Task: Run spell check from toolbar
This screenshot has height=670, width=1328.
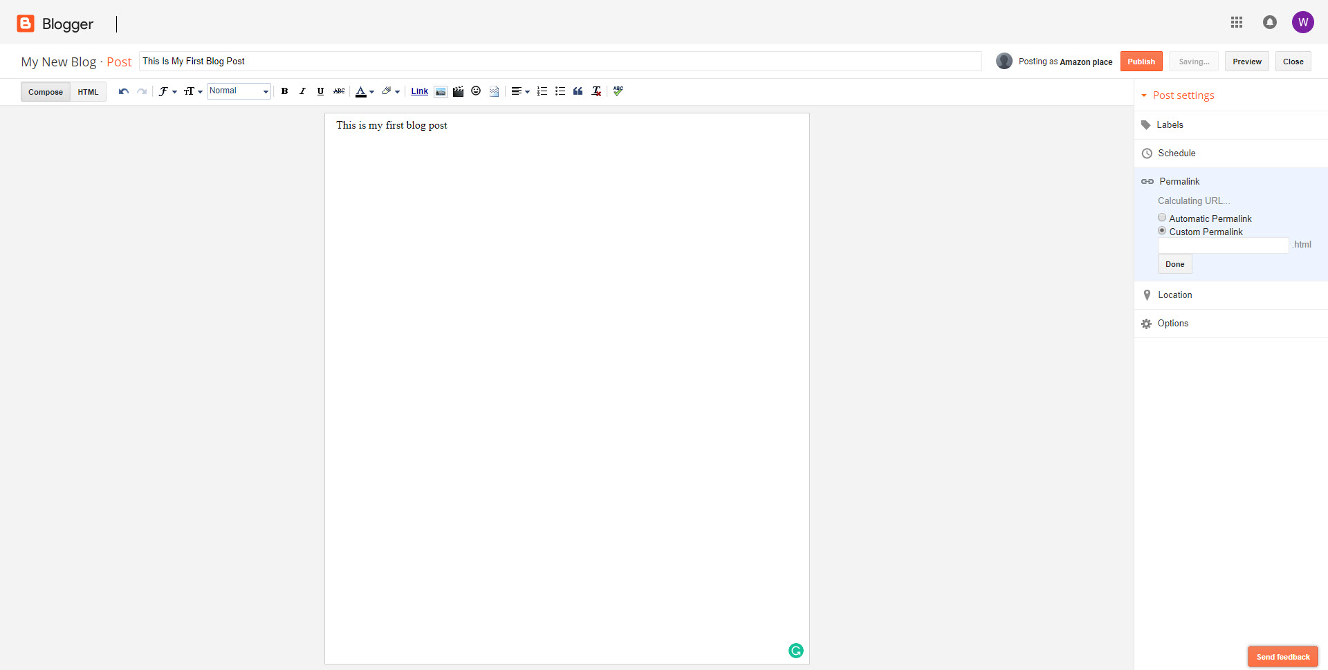Action: pyautogui.click(x=618, y=91)
